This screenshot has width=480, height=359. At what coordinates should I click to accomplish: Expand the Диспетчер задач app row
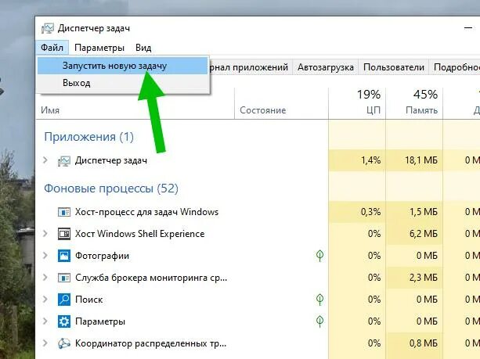click(45, 160)
